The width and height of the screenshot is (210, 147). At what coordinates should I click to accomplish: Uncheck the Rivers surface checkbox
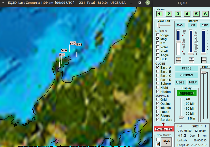(158, 115)
